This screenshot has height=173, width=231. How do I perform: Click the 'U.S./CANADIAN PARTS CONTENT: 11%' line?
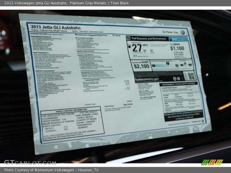tap(54, 119)
